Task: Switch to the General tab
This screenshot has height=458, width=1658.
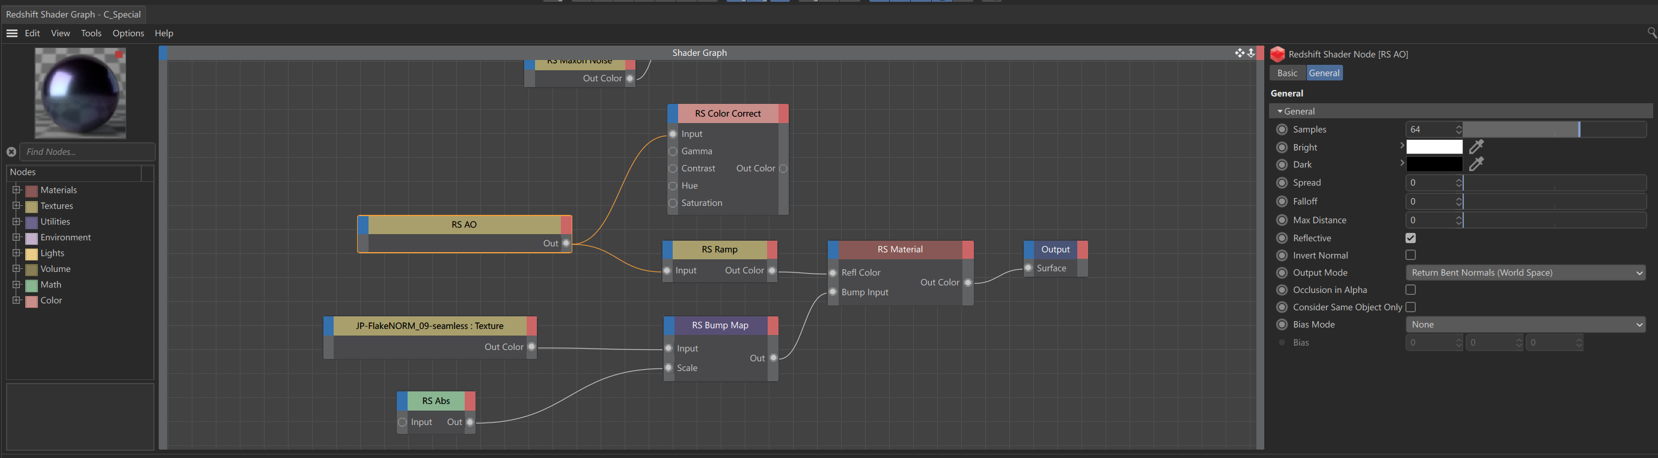Action: click(1324, 73)
